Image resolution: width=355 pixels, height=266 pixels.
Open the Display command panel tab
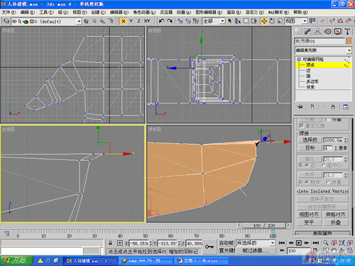click(x=338, y=31)
